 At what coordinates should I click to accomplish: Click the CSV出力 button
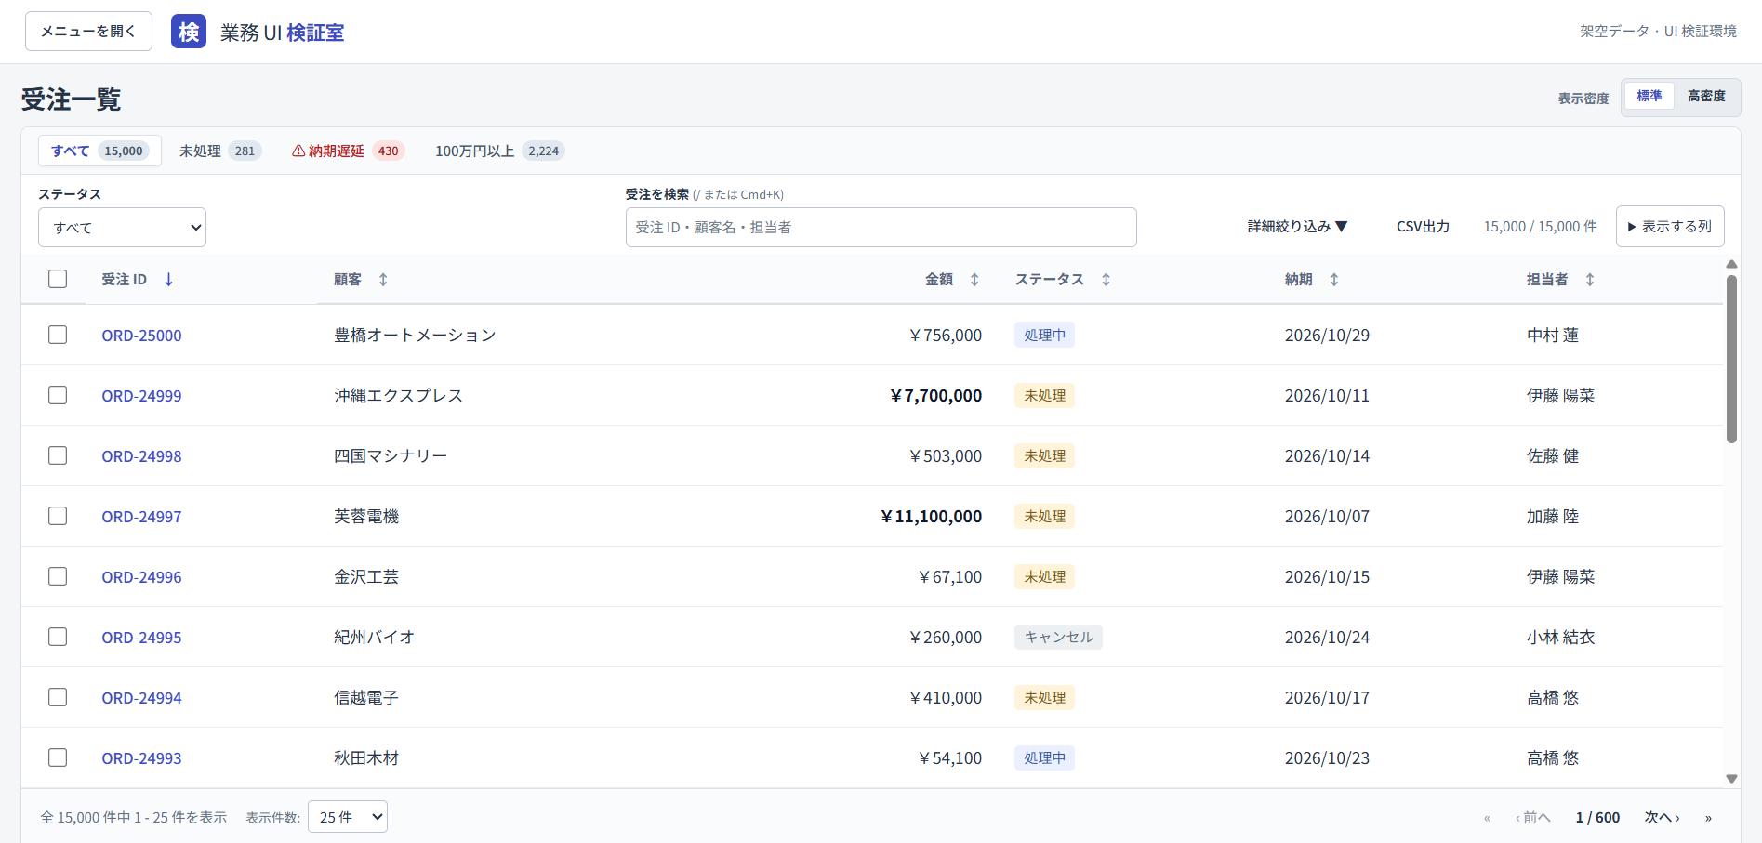(1423, 227)
